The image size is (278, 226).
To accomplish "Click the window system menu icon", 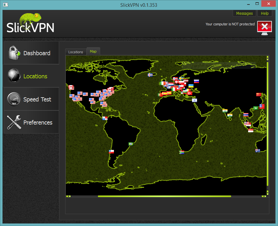I will [5, 5].
